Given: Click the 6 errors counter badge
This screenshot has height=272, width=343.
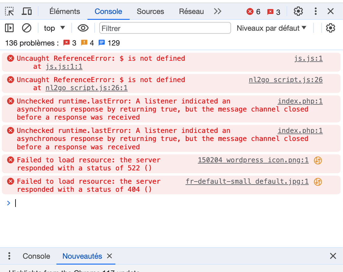Looking at the screenshot, I should (x=253, y=11).
